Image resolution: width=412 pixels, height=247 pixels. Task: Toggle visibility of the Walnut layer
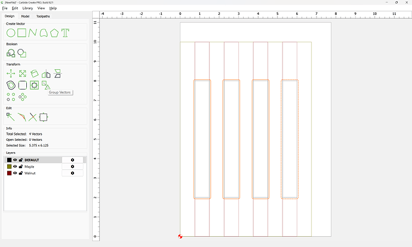[16, 173]
